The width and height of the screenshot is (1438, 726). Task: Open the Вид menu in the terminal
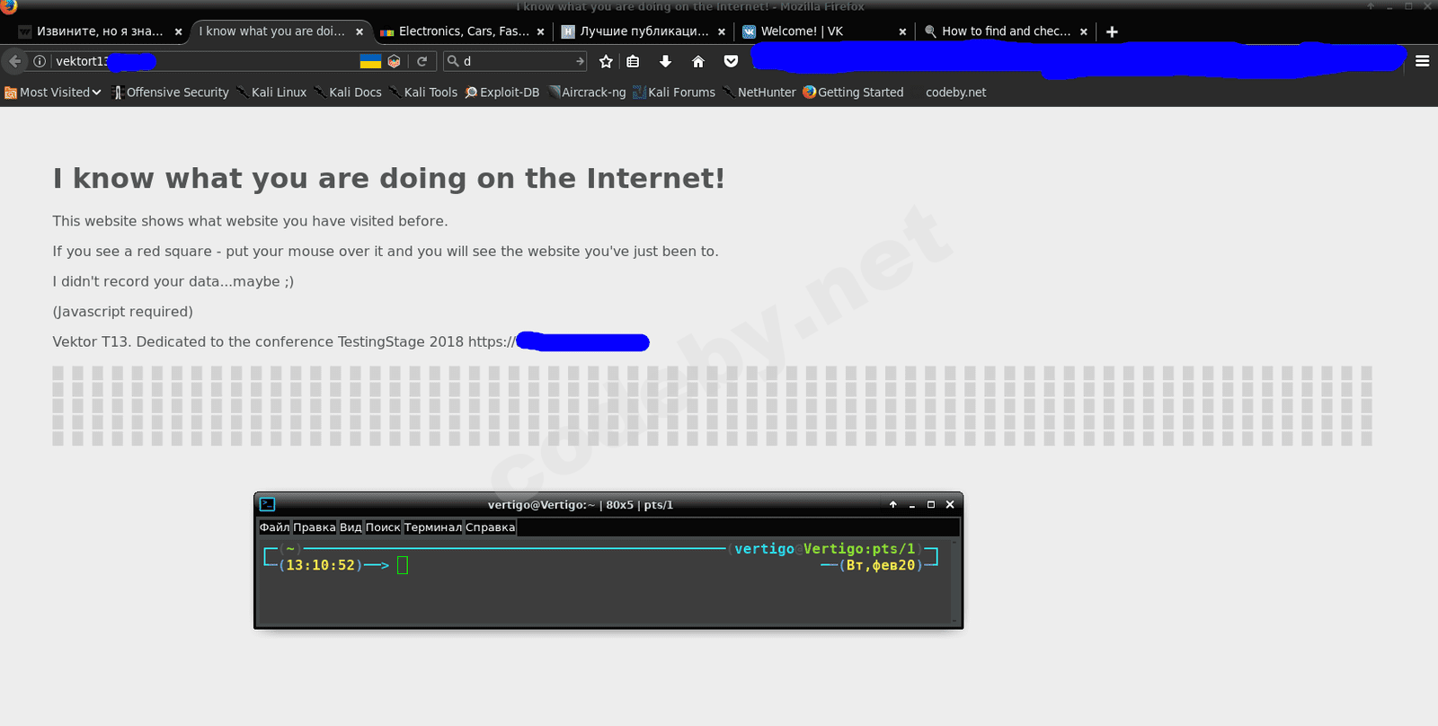click(x=351, y=527)
